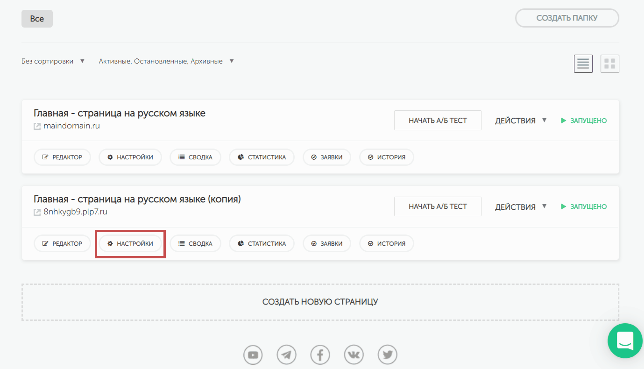Open the YouTube social link icon
The image size is (644, 369).
pos(253,355)
